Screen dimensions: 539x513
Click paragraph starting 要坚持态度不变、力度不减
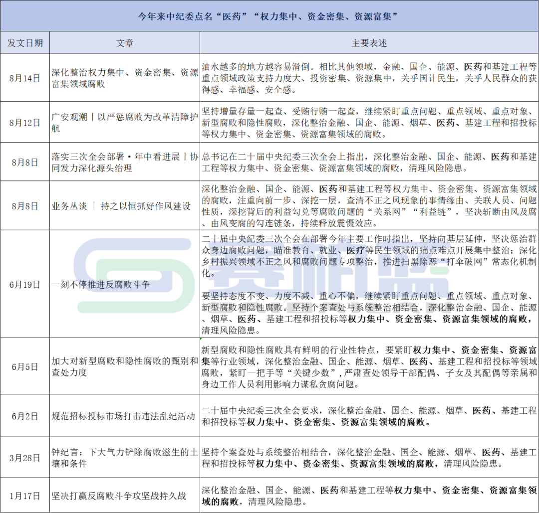(x=369, y=313)
